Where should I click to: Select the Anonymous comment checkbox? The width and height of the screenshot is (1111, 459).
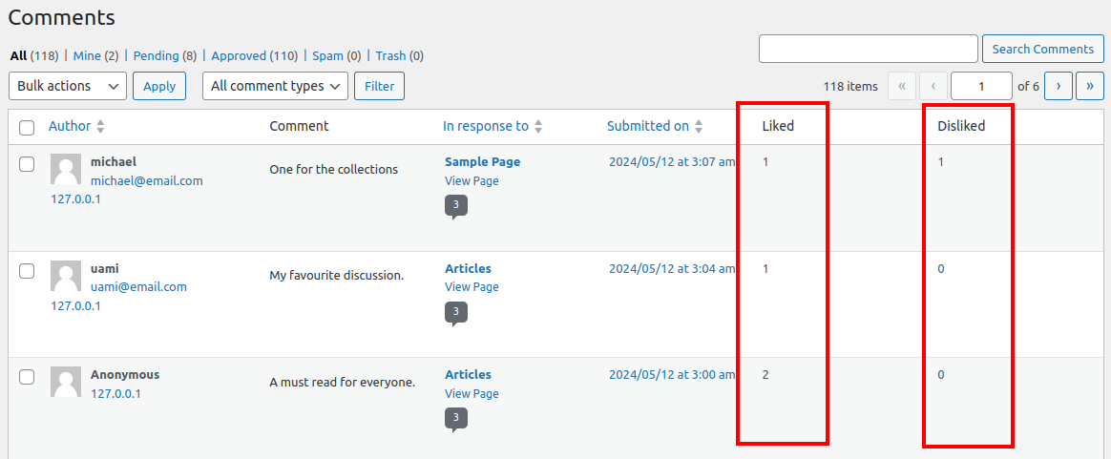(27, 377)
